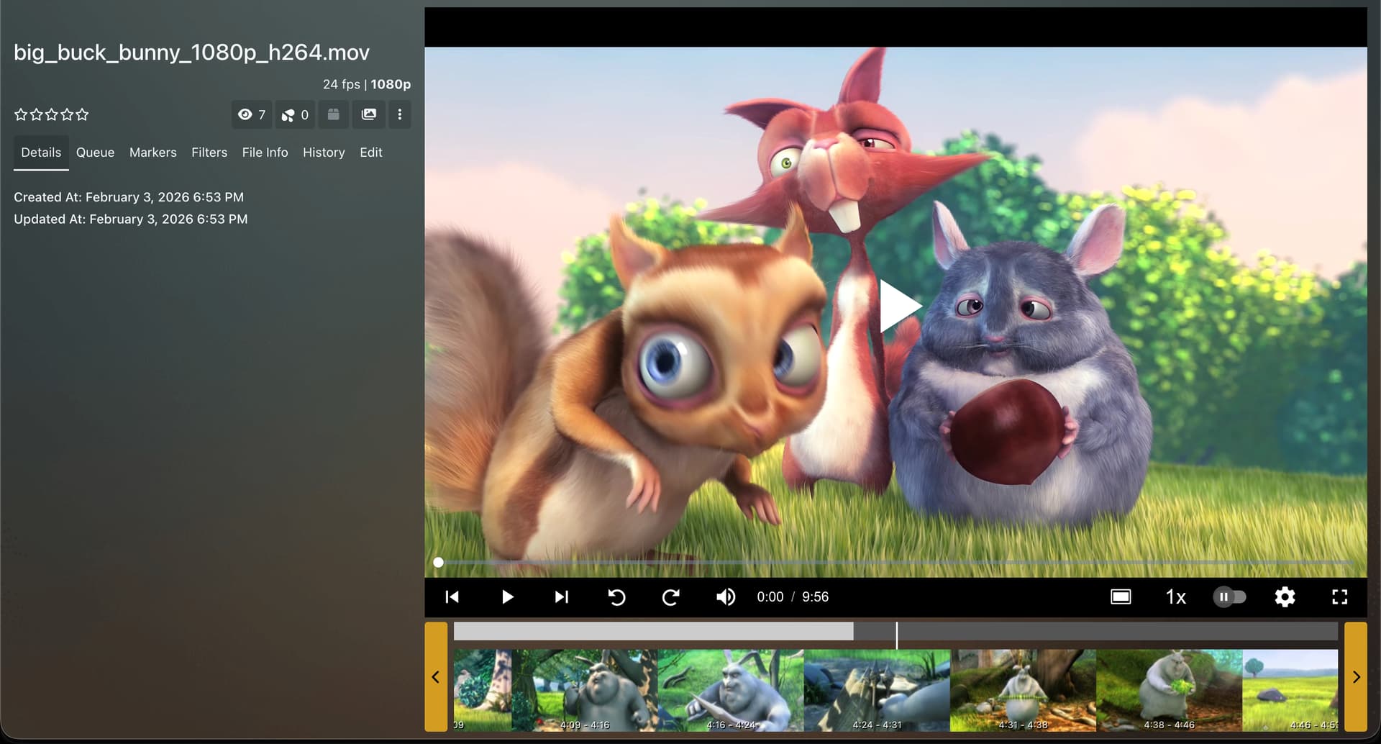Skip to next scene in player
The image size is (1381, 744).
[x=562, y=597]
